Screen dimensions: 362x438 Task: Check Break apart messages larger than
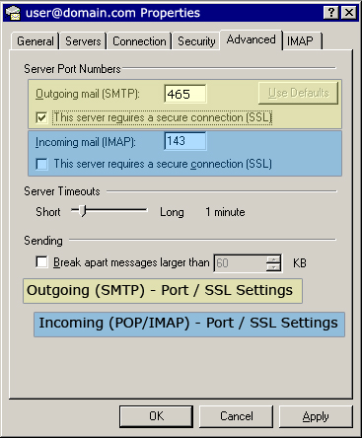click(41, 262)
